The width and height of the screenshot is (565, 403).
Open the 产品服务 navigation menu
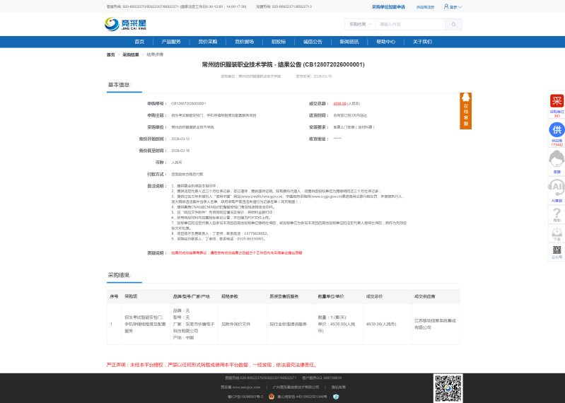pos(170,42)
